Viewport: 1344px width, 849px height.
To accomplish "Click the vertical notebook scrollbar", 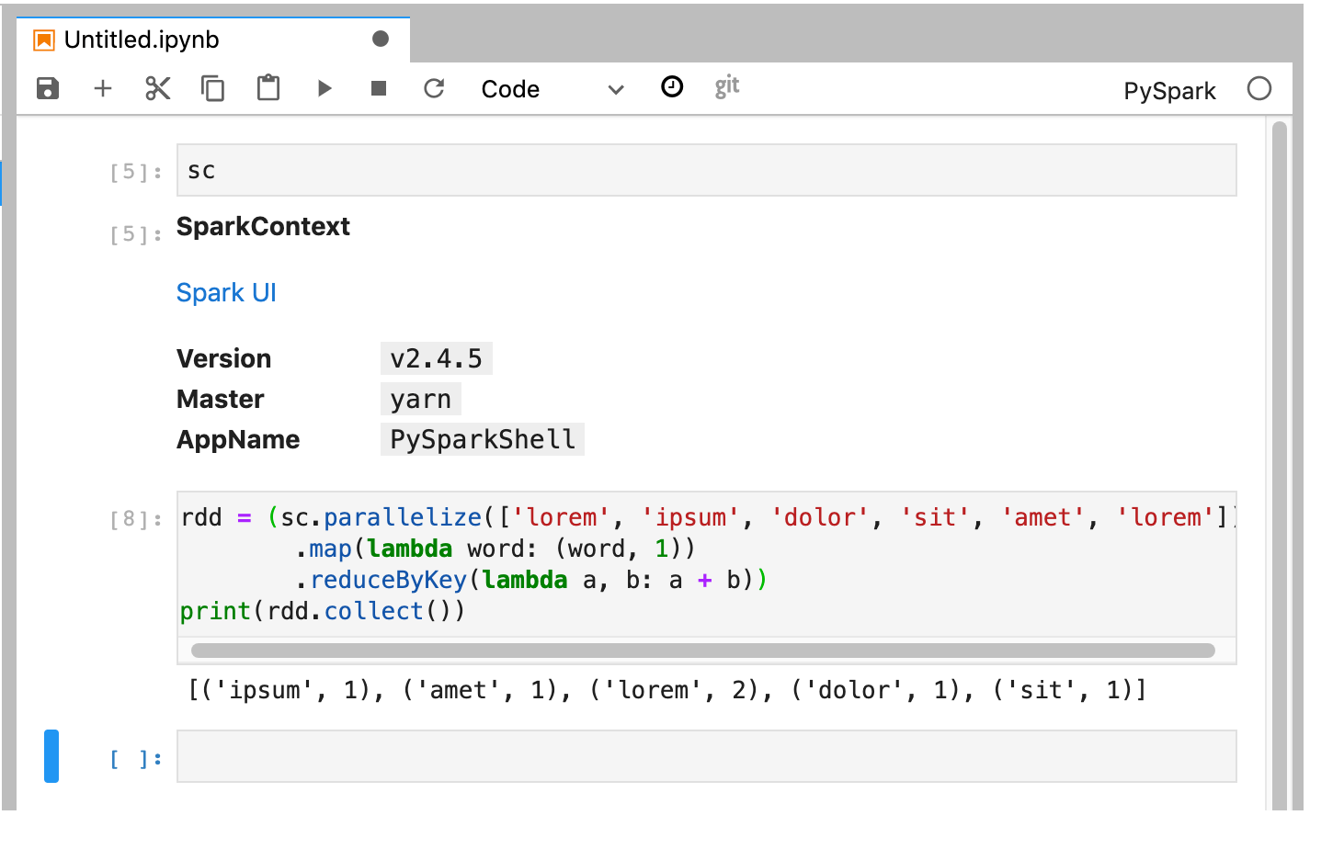I will point(1279,459).
